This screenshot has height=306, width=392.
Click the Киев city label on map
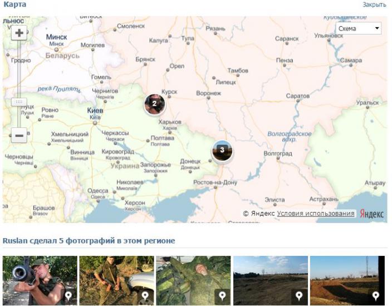click(x=95, y=110)
